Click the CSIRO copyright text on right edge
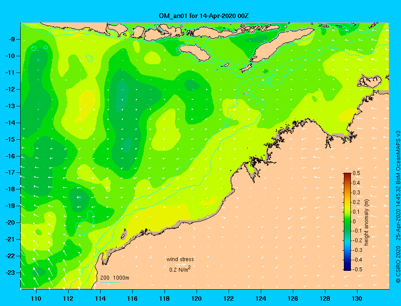401x306 pixels. click(397, 207)
